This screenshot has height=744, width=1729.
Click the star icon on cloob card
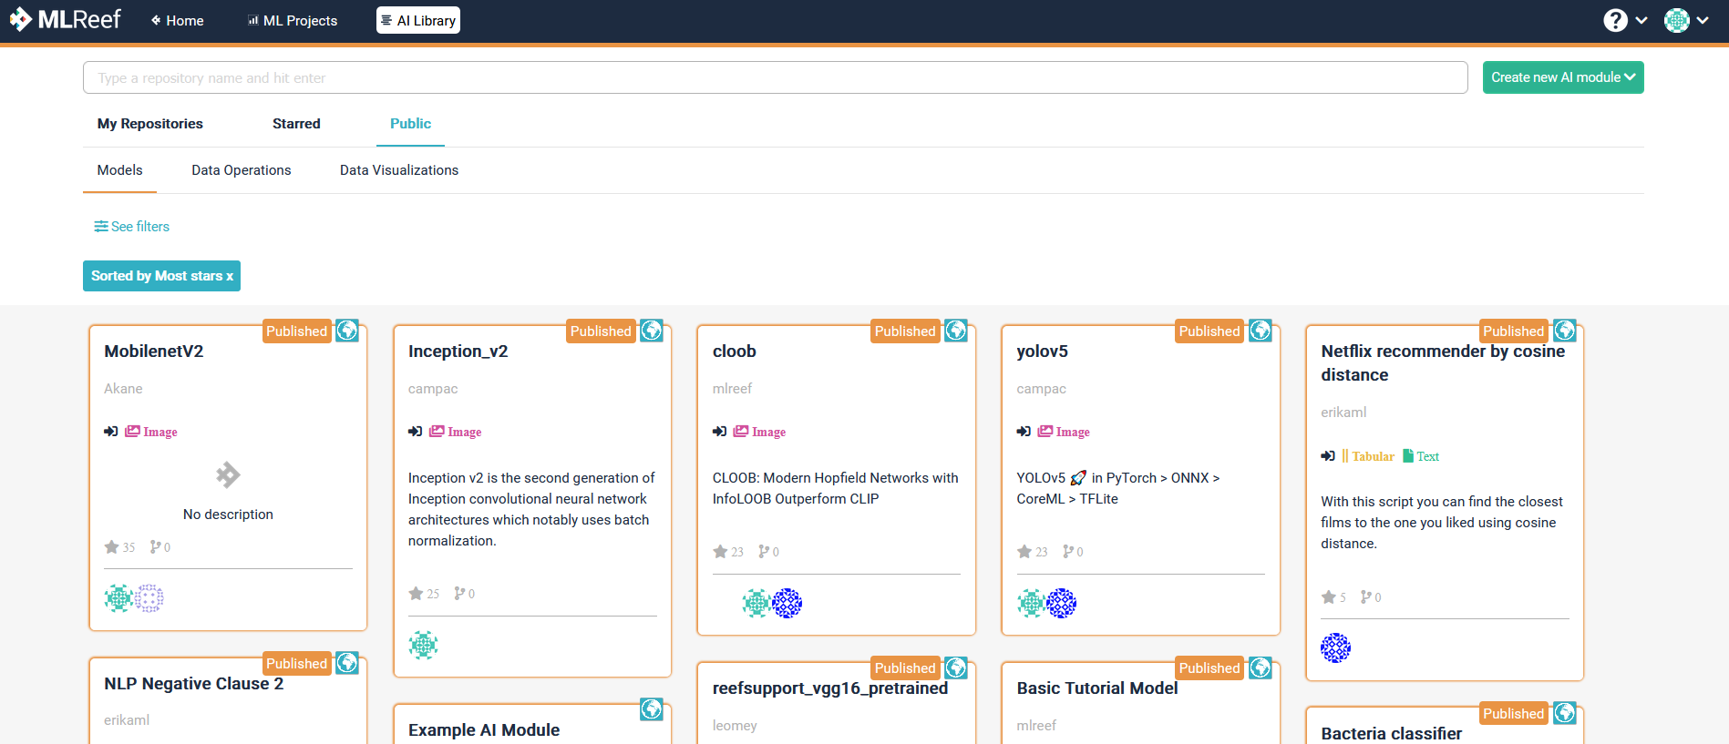(720, 552)
